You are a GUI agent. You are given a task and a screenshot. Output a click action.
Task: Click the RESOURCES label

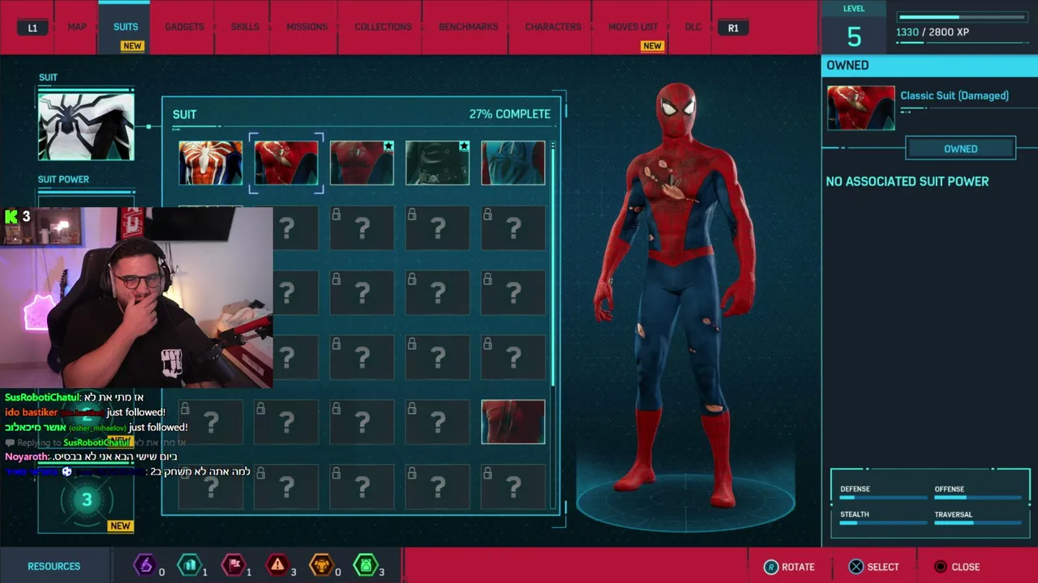point(54,567)
